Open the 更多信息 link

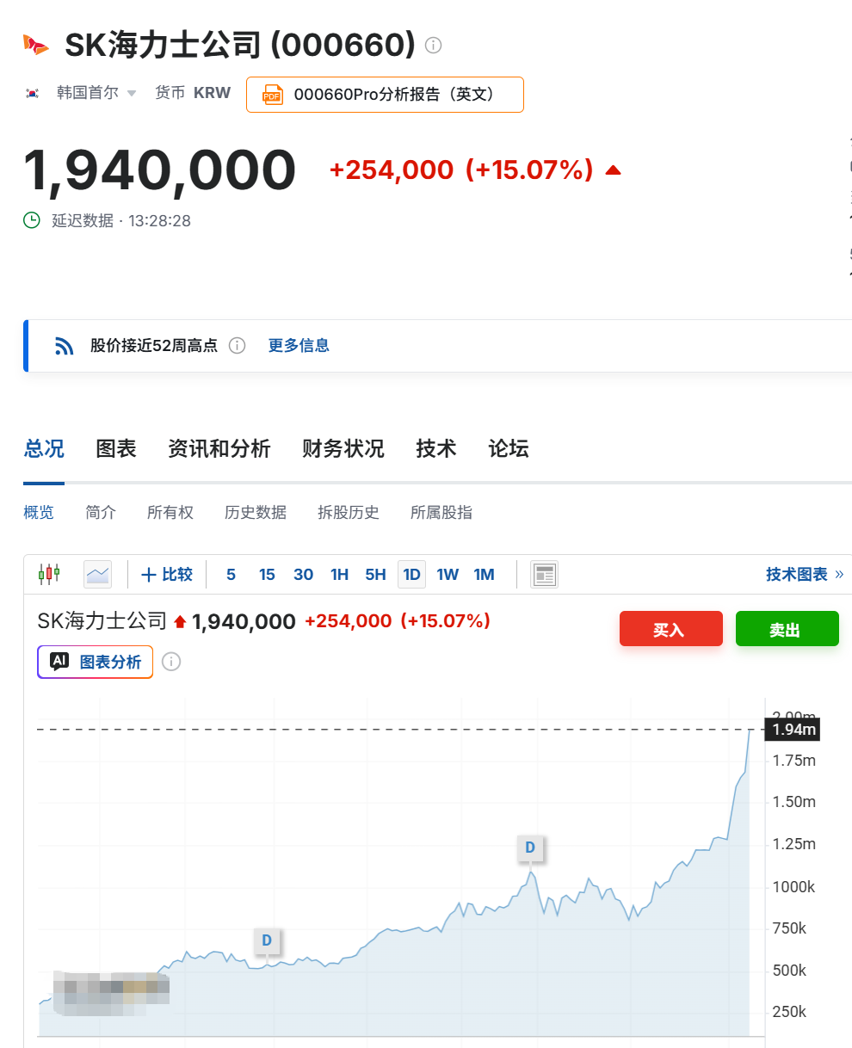click(x=299, y=346)
